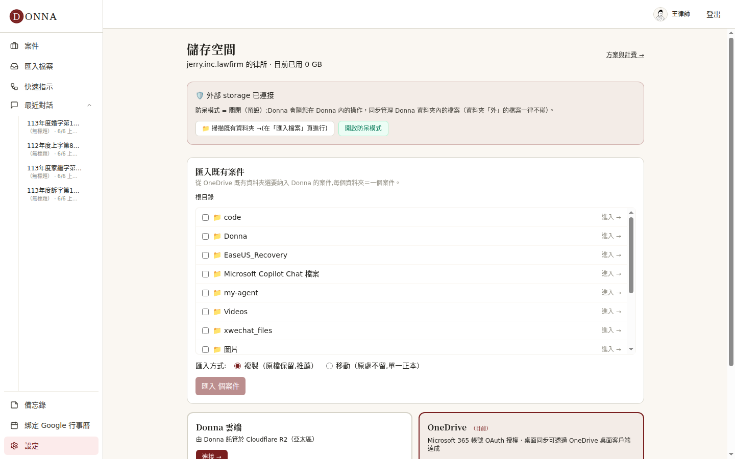Click the 王律師 user name
This screenshot has width=735, height=459.
pyautogui.click(x=680, y=14)
